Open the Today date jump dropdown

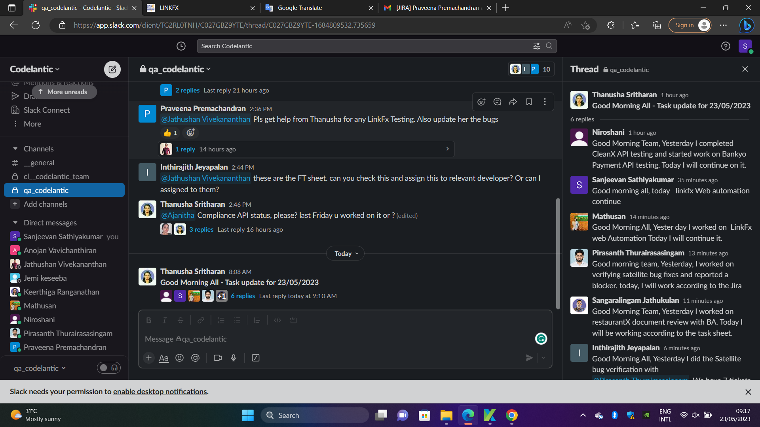pos(345,253)
